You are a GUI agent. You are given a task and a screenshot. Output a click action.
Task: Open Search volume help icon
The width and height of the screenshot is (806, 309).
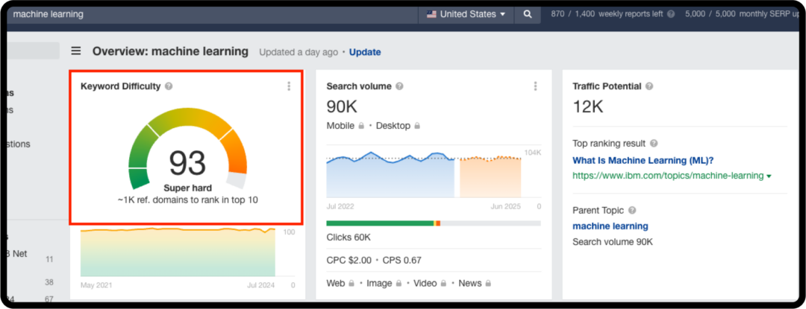[399, 86]
